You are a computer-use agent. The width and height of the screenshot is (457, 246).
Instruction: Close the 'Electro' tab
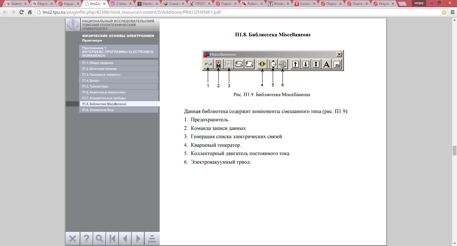[157, 4]
